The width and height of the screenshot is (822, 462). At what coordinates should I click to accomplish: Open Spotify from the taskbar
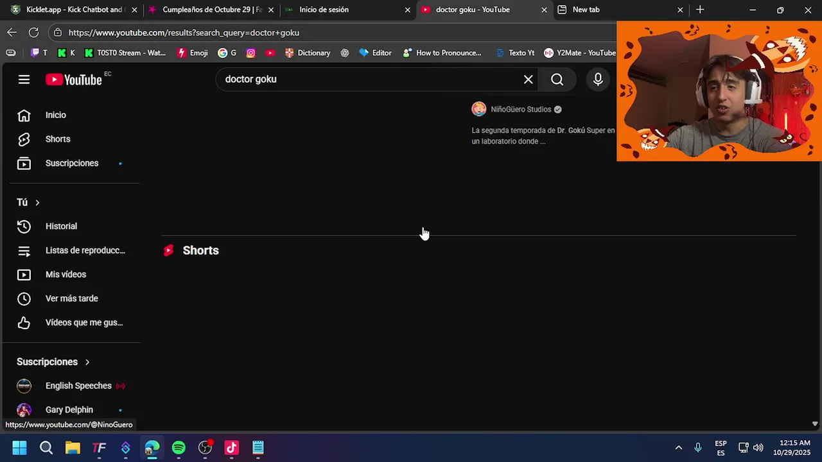click(x=179, y=448)
